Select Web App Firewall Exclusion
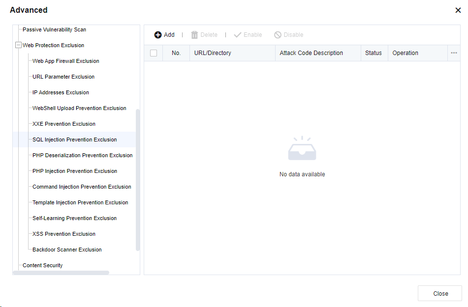Image resolution: width=468 pixels, height=307 pixels. point(65,61)
